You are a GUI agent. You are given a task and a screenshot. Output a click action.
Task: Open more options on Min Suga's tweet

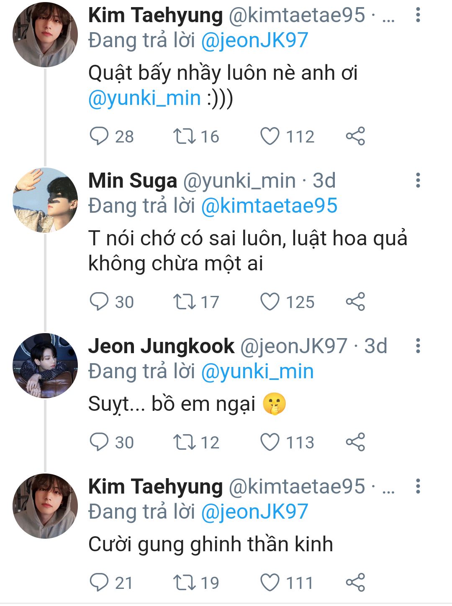(x=418, y=181)
